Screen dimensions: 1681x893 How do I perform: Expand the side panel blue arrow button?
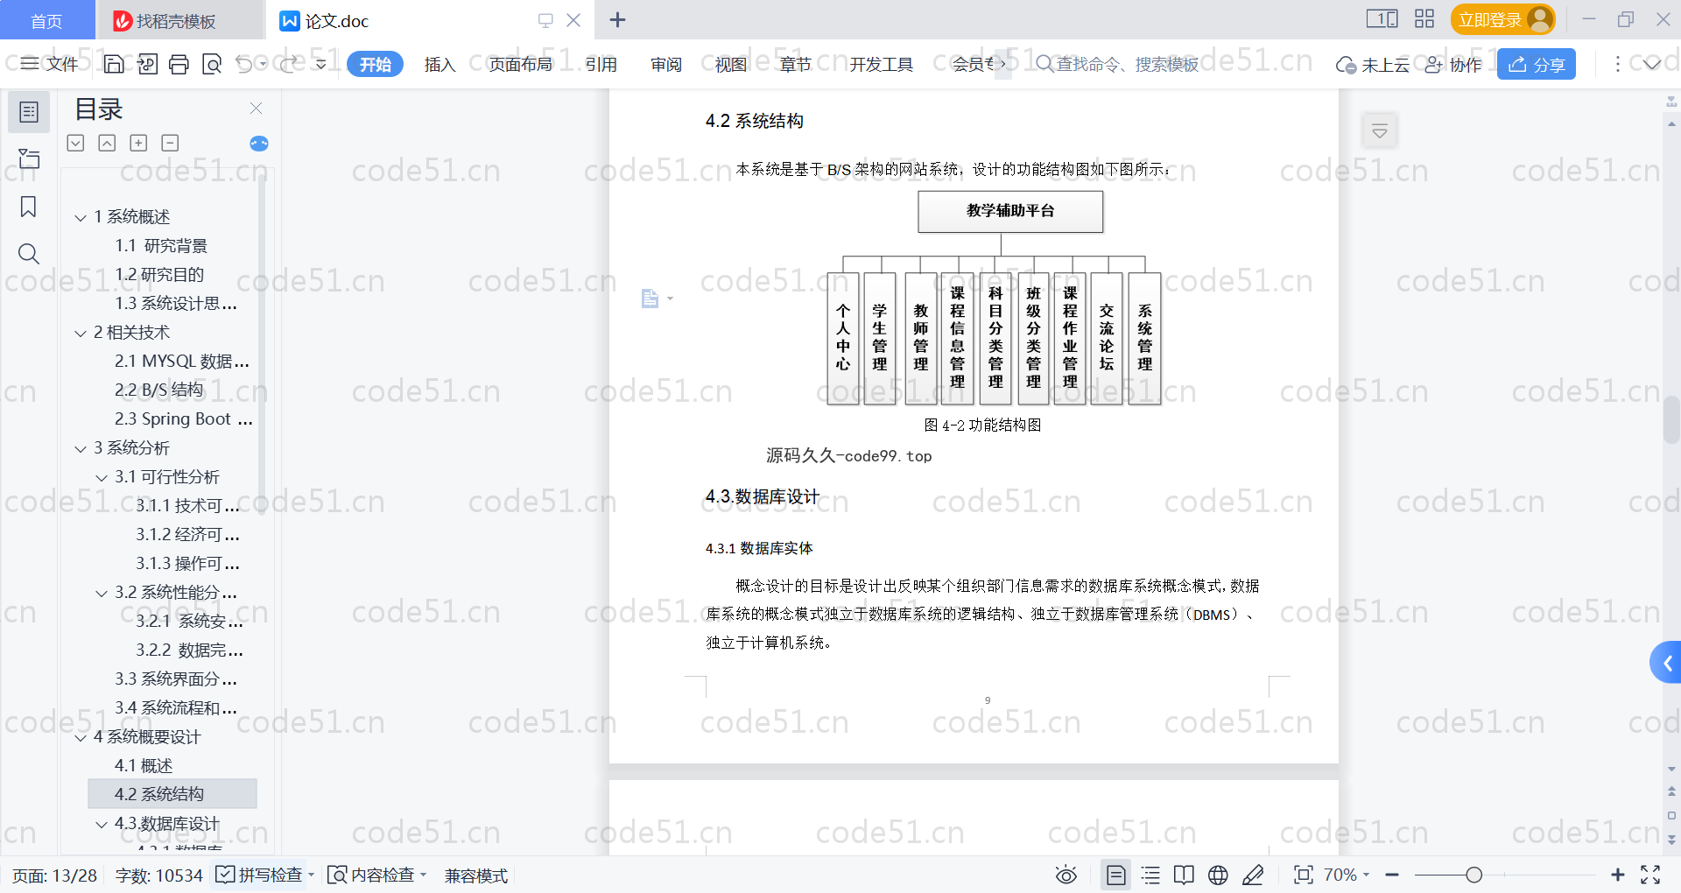coord(1666,663)
